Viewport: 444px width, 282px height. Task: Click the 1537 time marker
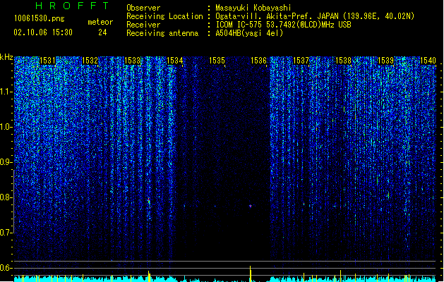(x=301, y=61)
